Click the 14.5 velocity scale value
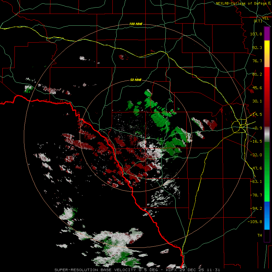The height and width of the screenshot is (272, 272). [257, 115]
